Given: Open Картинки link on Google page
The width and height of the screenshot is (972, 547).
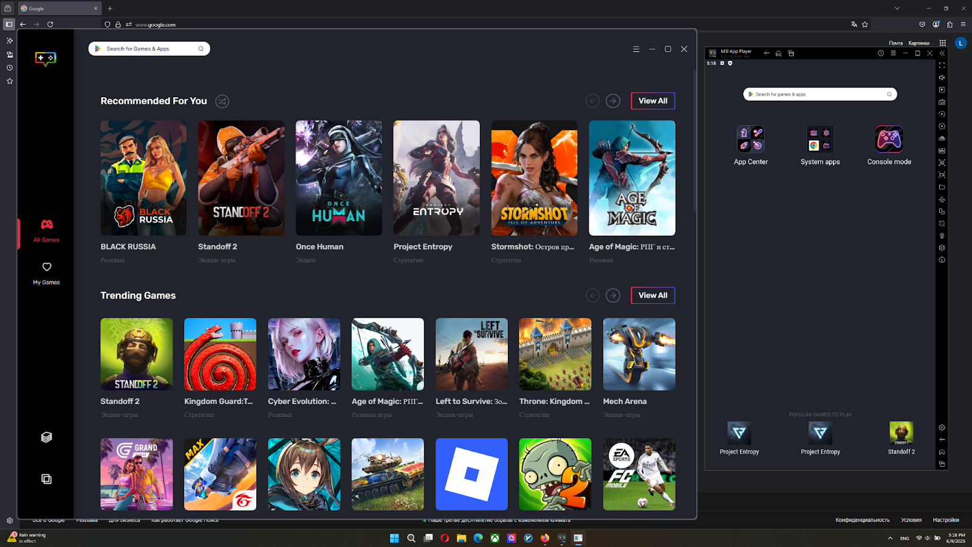Looking at the screenshot, I should (919, 43).
